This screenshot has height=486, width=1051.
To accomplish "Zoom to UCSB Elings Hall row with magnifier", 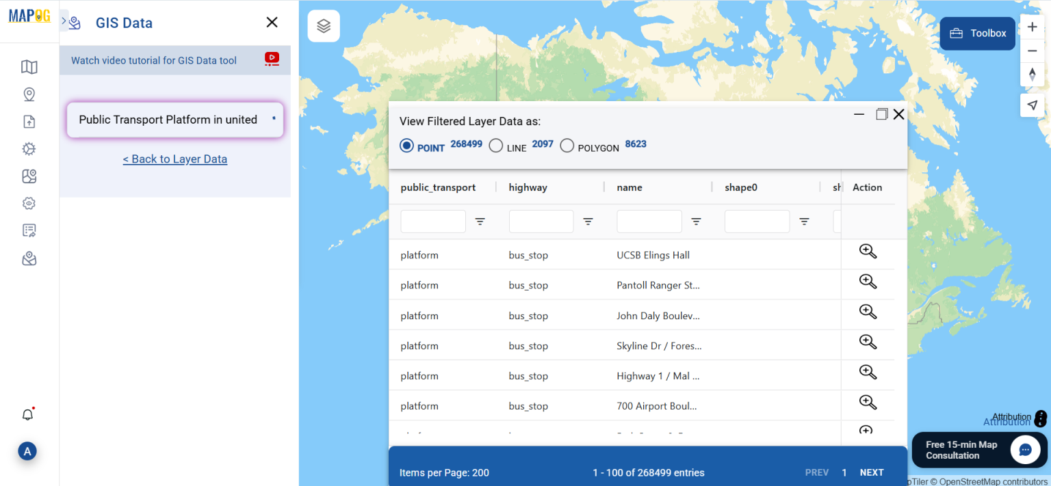I will (867, 251).
